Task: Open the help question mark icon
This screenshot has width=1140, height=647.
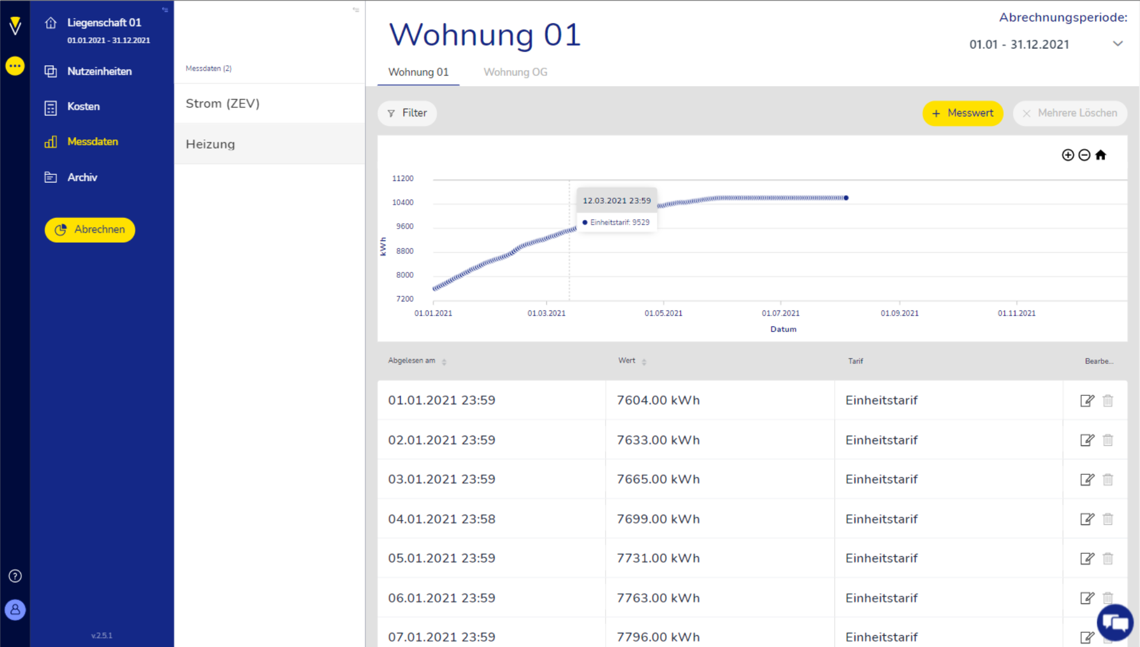Action: point(15,576)
